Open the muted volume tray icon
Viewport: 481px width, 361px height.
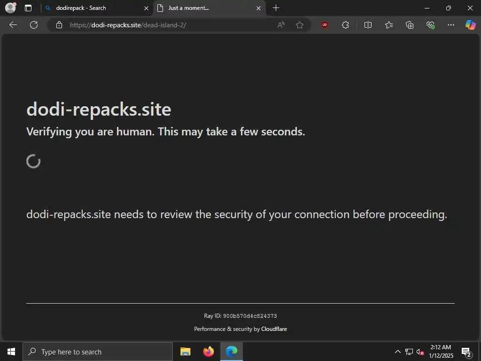(420, 352)
